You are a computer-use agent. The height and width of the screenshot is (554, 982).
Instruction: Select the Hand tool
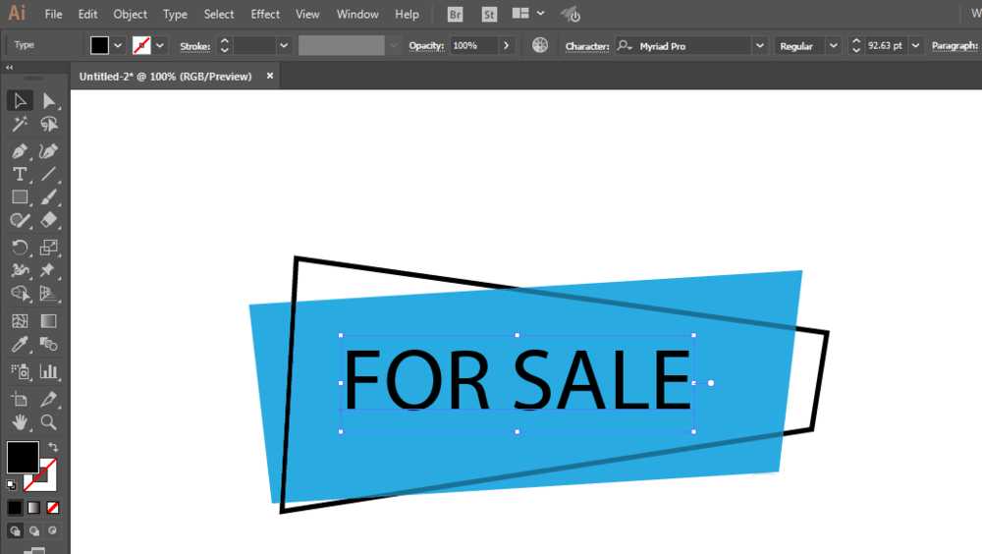point(20,422)
